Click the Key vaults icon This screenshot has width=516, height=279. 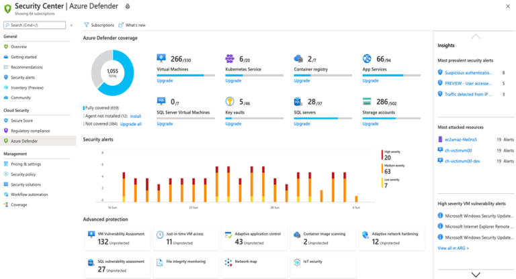[x=230, y=102]
